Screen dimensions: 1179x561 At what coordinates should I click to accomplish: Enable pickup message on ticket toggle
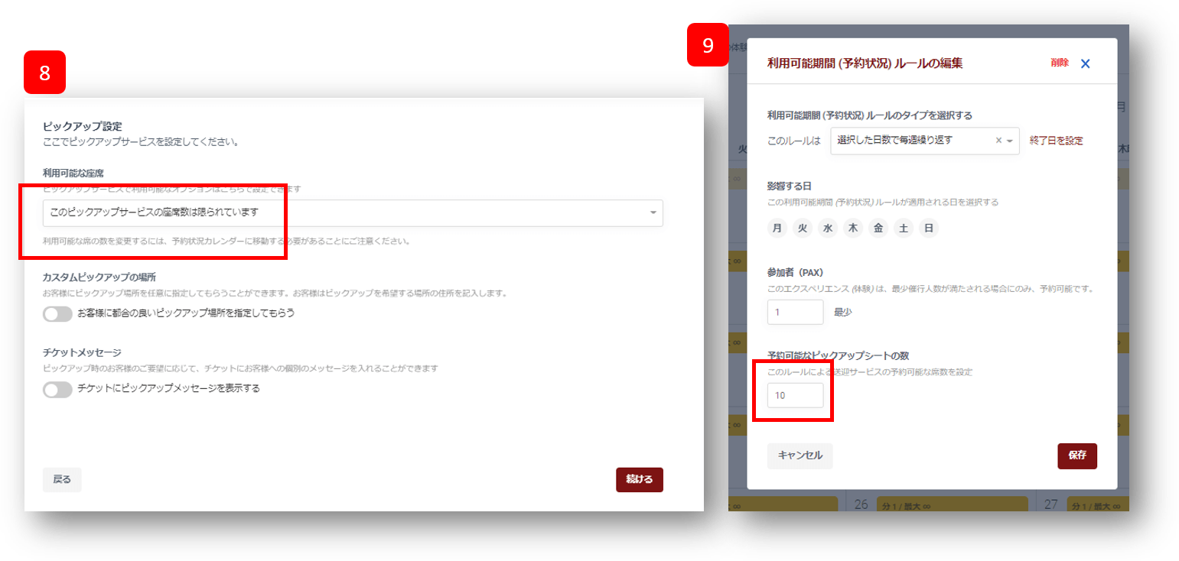point(57,389)
